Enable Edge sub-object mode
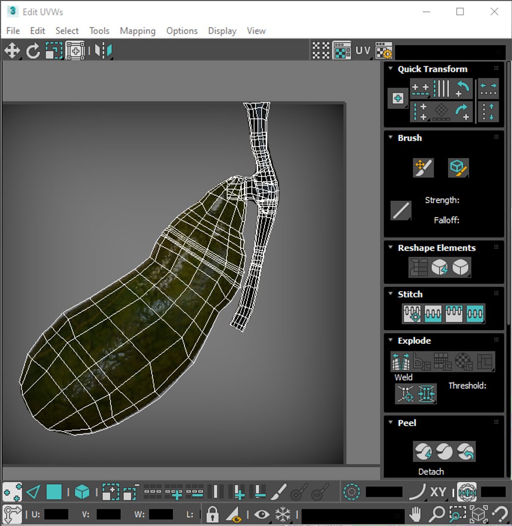Screen dimensions: 512x526 click(33, 492)
